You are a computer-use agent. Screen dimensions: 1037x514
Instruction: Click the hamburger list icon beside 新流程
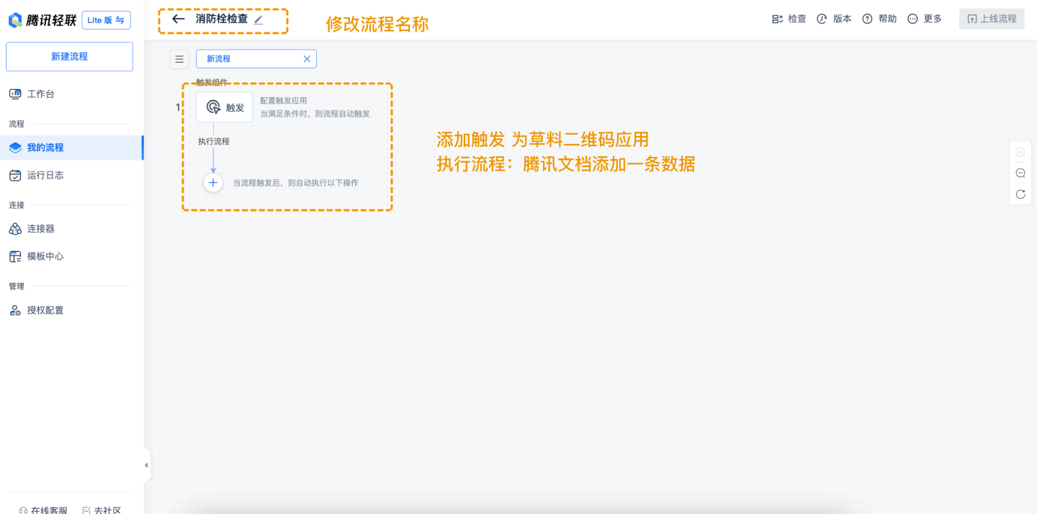(179, 59)
